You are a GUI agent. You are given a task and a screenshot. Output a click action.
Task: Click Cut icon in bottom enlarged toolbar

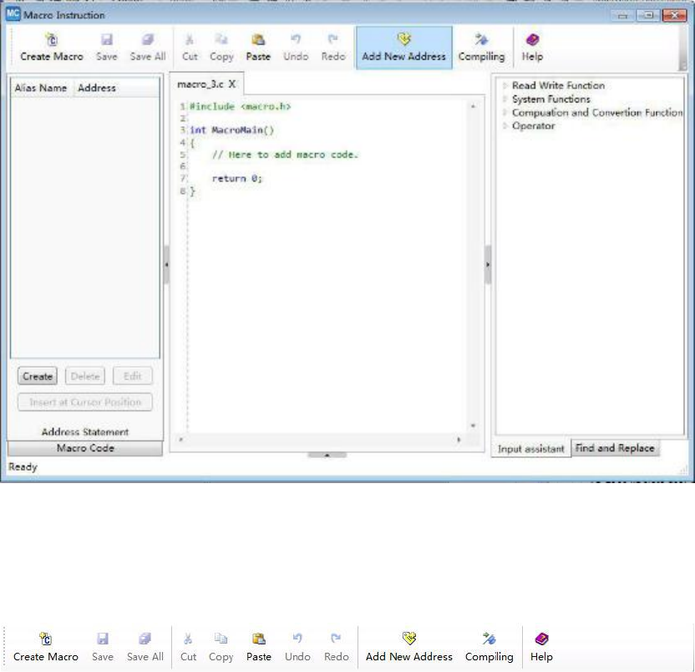(188, 639)
